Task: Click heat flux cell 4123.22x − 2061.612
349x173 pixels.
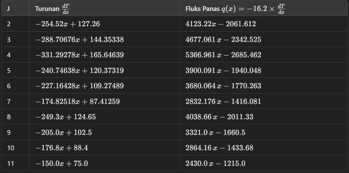Action: click(221, 24)
